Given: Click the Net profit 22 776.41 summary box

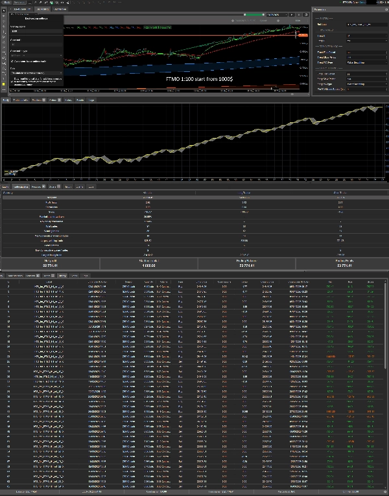Looking at the screenshot, I should point(51,263).
